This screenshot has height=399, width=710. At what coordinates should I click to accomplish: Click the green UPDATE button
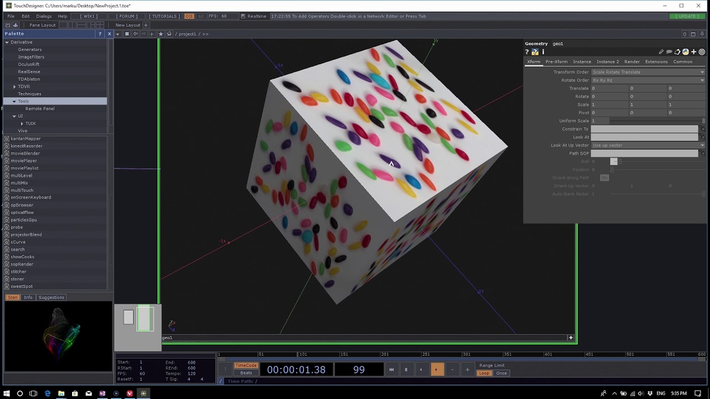(687, 16)
